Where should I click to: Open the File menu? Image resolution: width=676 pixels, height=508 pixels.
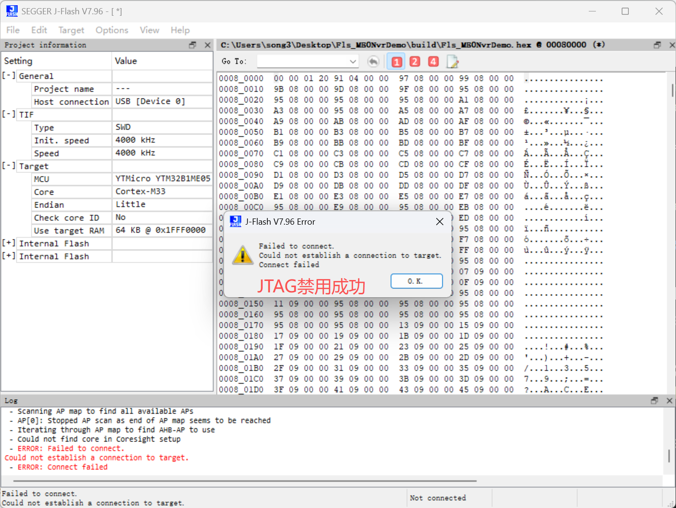point(13,30)
